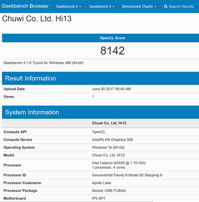
Task: Open the Geekbench Browser home link
Action: click(25, 6)
